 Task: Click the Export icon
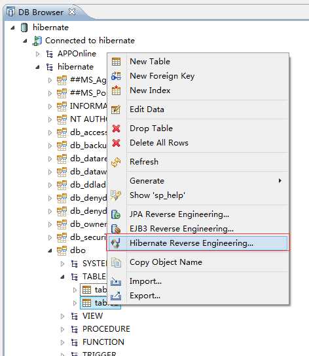tap(116, 296)
